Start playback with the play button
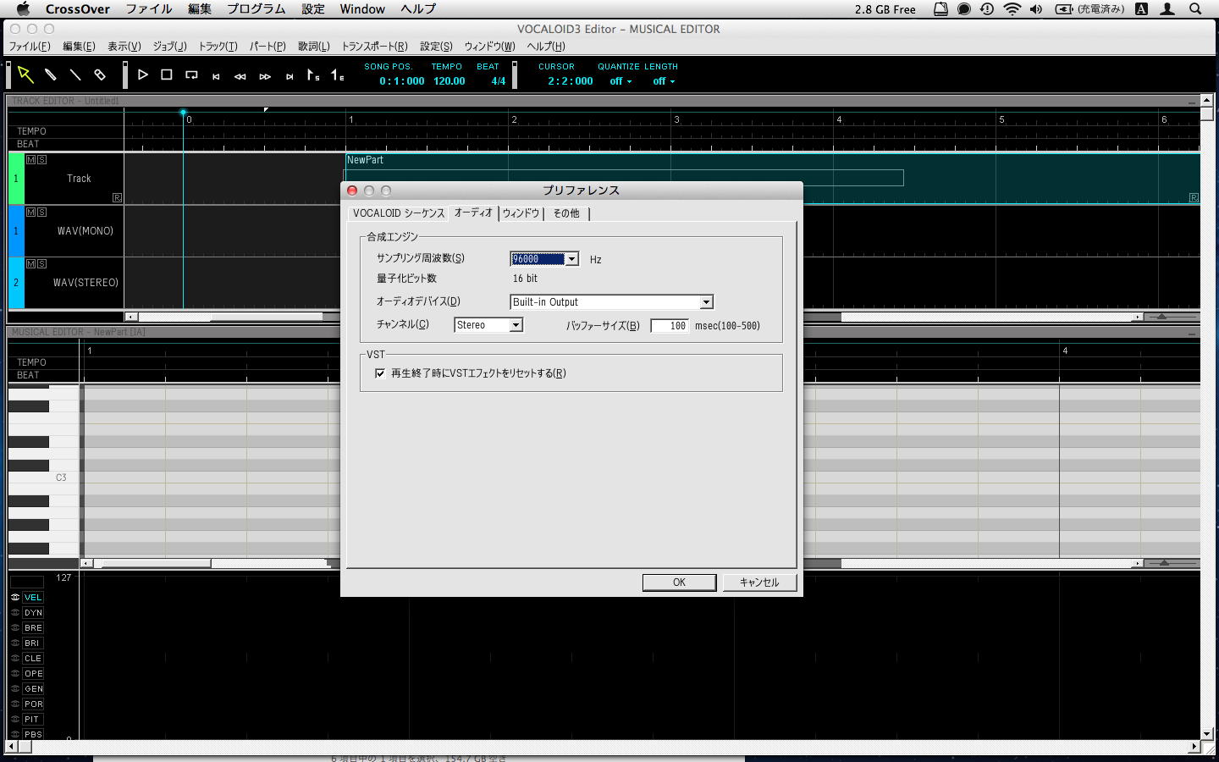Screen dimensions: 1219x762 [x=143, y=75]
